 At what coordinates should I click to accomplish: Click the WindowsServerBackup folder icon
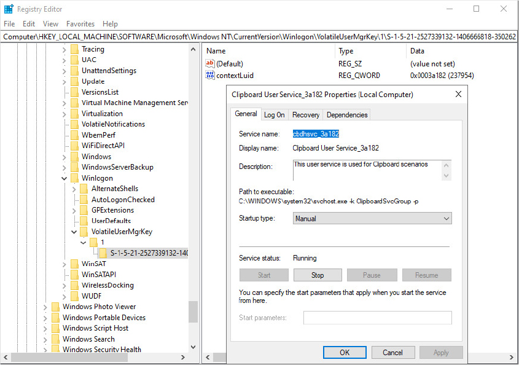click(x=75, y=167)
